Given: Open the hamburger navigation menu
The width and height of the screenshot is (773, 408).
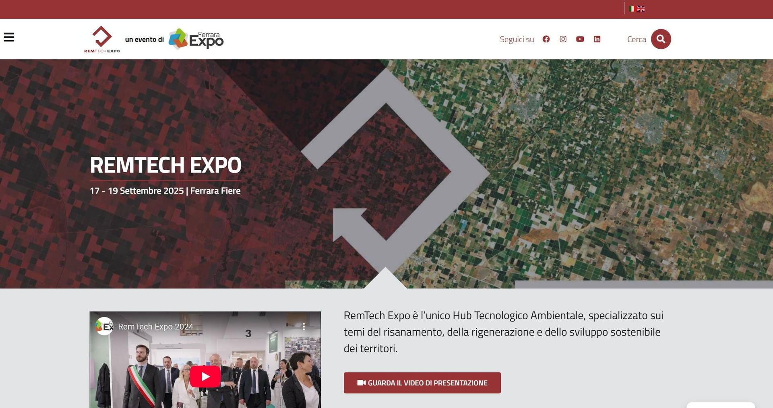Looking at the screenshot, I should [9, 37].
